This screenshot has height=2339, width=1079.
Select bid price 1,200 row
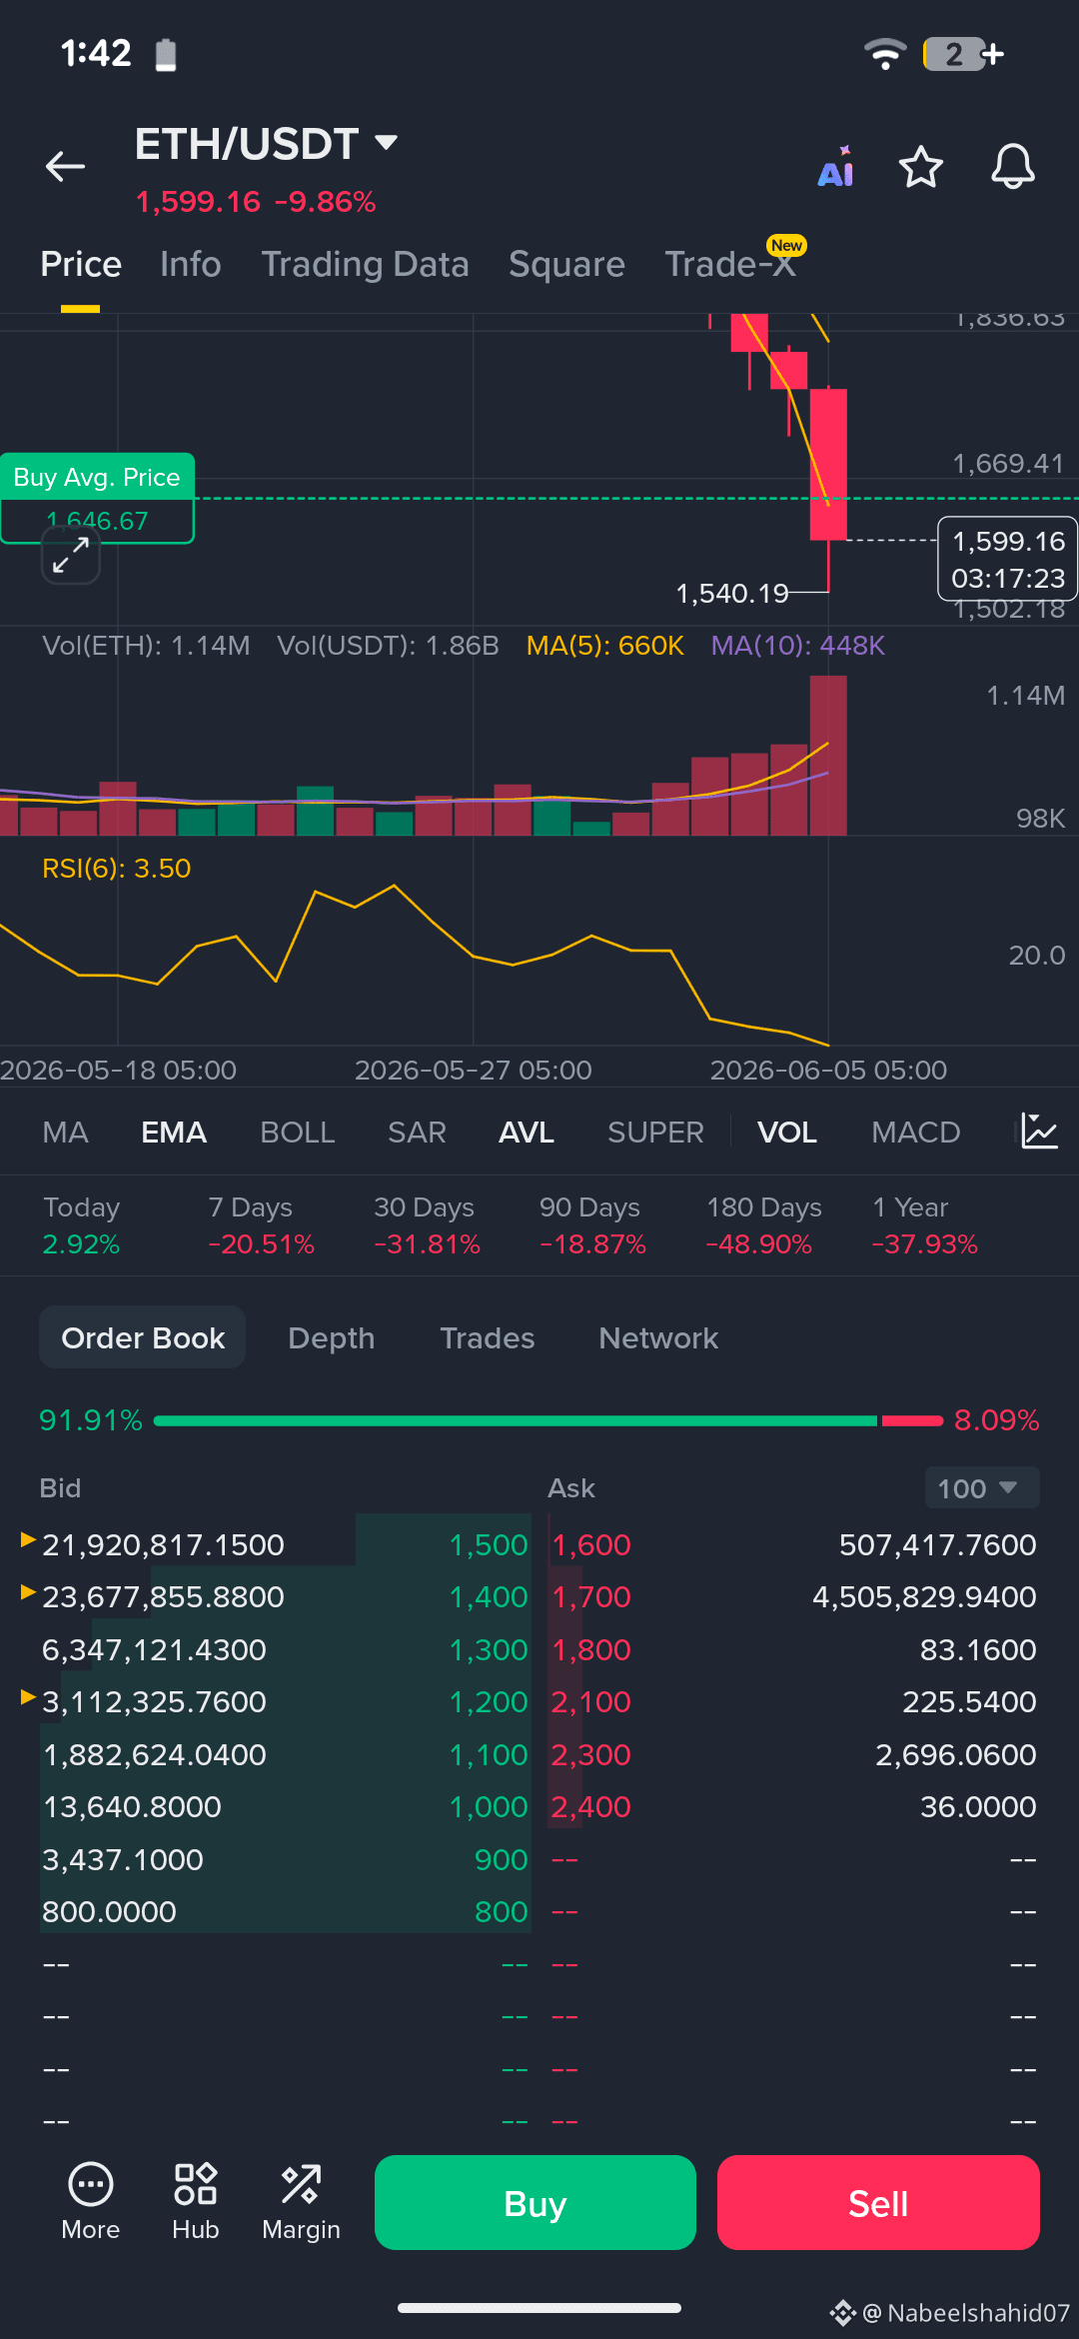coord(285,1701)
